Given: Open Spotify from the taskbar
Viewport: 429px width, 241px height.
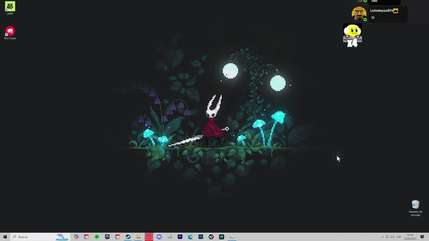Looking at the screenshot, I should [x=97, y=237].
